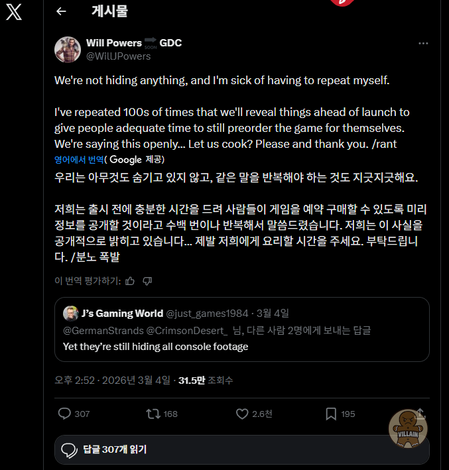Click the @WillJPowers handle
This screenshot has width=449, height=470.
(118, 56)
